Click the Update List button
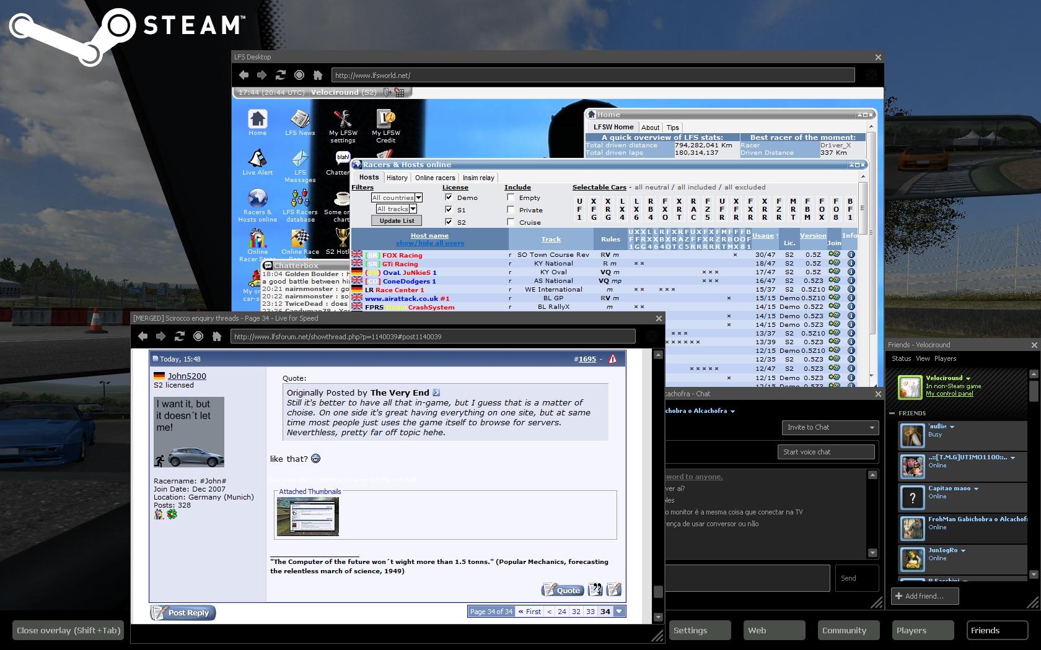This screenshot has height=650, width=1041. [397, 220]
